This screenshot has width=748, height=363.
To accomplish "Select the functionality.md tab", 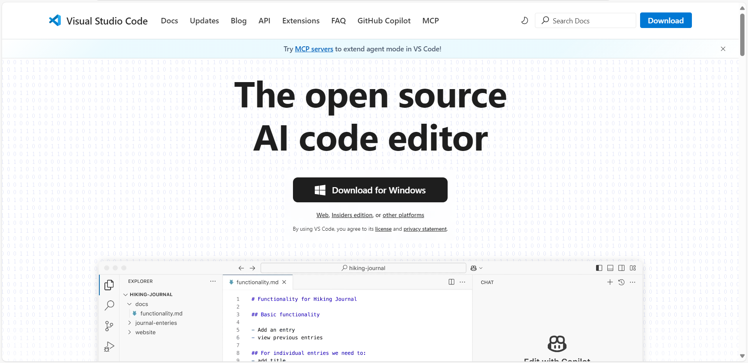I will pos(257,282).
